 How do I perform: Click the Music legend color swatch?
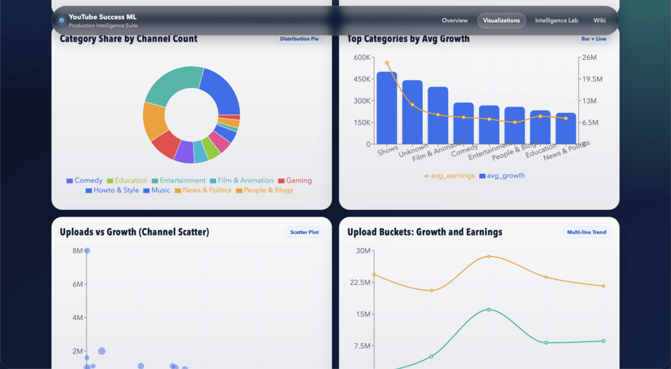(146, 191)
